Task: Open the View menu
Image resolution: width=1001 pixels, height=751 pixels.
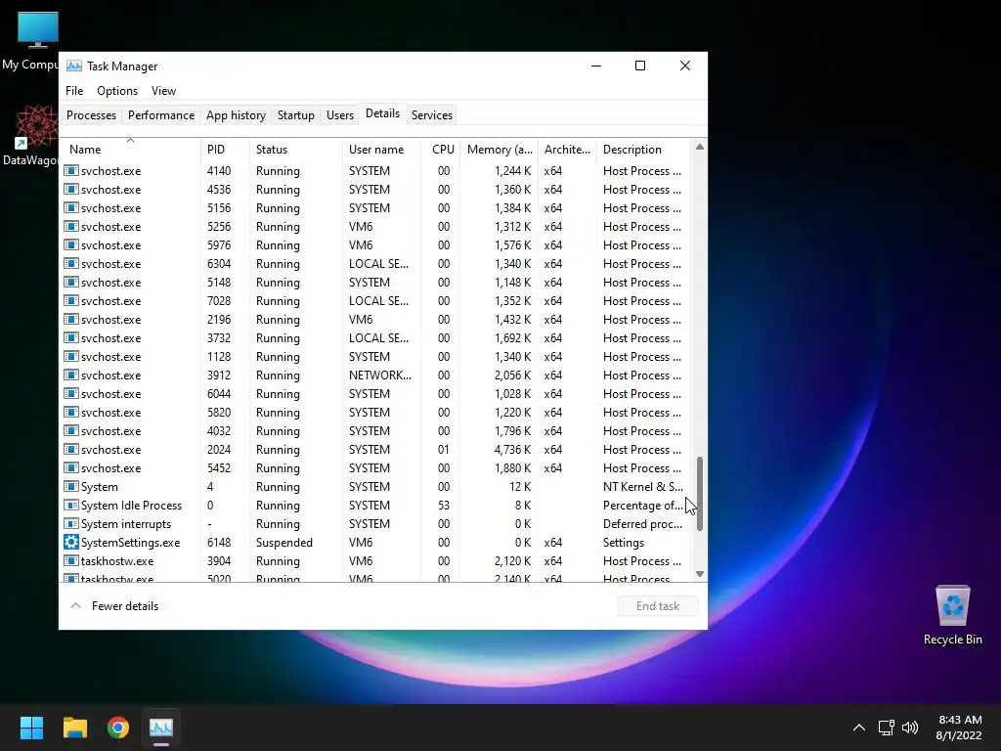Action: pyautogui.click(x=163, y=91)
